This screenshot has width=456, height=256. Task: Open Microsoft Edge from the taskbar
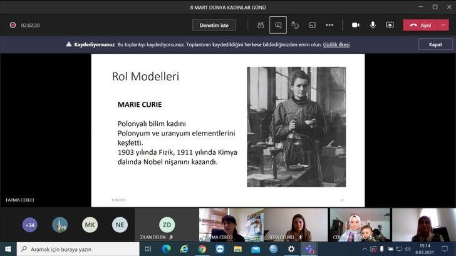coord(166,249)
